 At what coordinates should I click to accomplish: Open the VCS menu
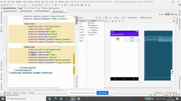click(x=56, y=2)
